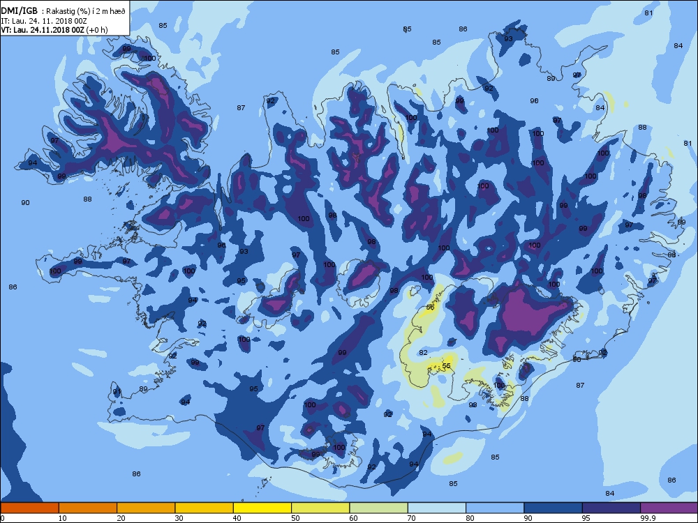Select the amber 30–40 legend swatch
698x523 pixels.
click(205, 508)
